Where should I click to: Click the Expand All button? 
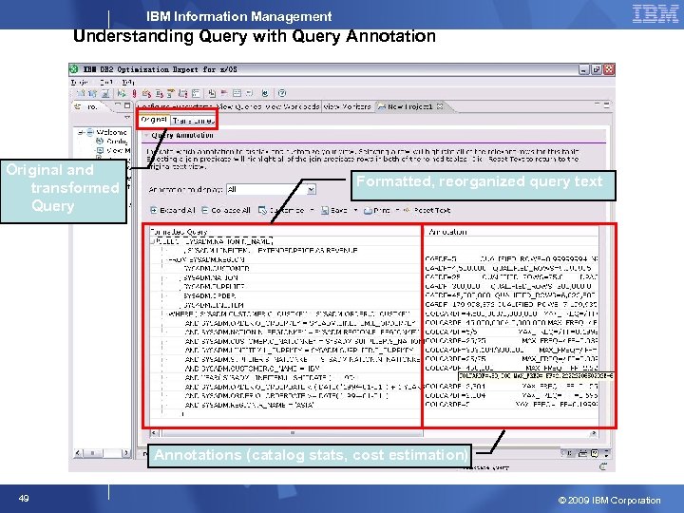[173, 210]
